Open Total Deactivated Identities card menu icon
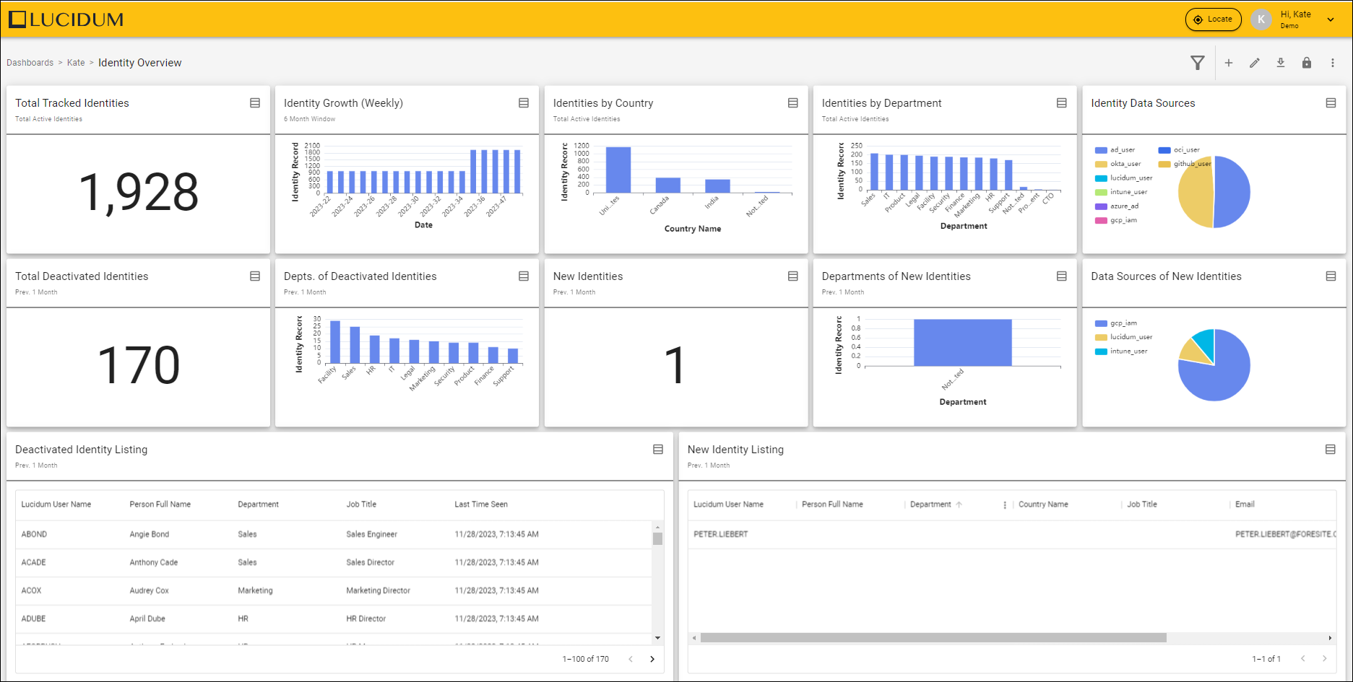The width and height of the screenshot is (1353, 682). pos(255,276)
